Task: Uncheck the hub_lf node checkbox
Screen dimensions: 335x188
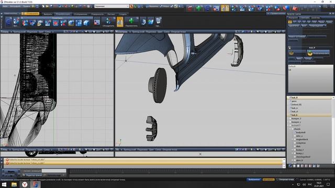Action: tap(291, 98)
